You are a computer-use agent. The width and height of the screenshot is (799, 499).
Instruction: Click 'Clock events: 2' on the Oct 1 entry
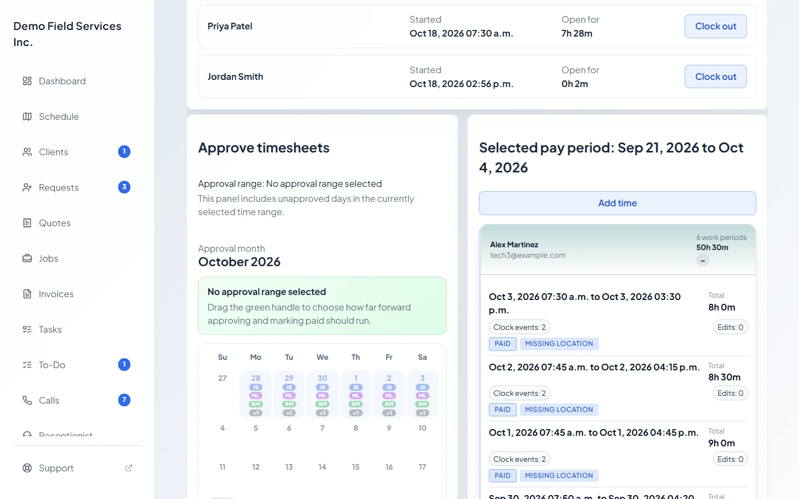519,459
